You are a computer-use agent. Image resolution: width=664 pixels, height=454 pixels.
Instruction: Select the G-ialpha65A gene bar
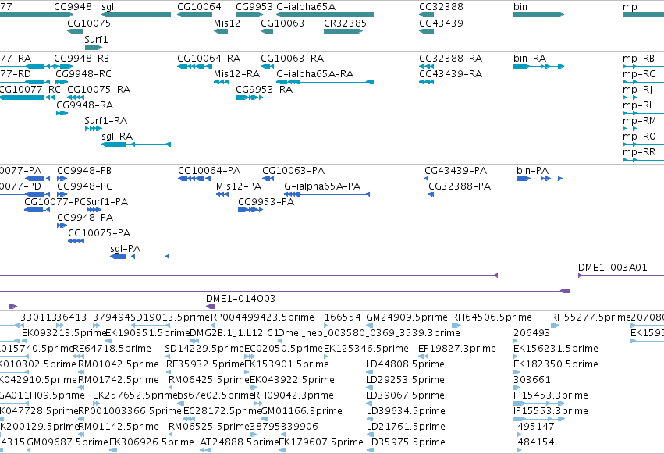[x=325, y=15]
